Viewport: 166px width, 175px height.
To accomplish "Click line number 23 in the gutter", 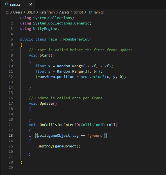I will pyautogui.click(x=11, y=136).
